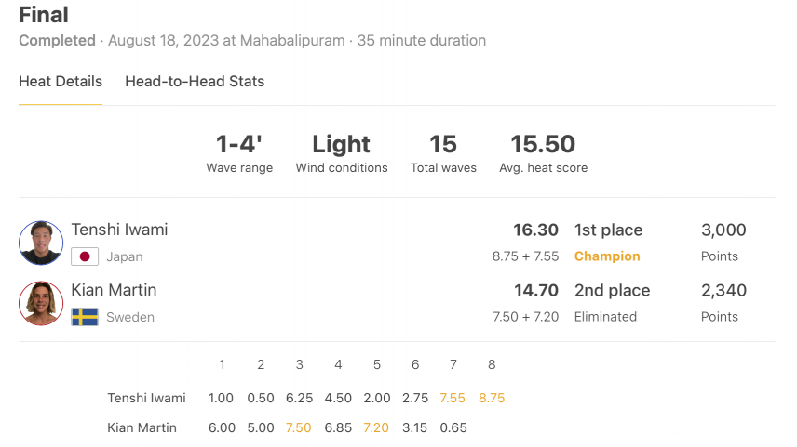The width and height of the screenshot is (797, 447).
Task: Open Tenshi Iwami athlete name link
Action: (119, 230)
